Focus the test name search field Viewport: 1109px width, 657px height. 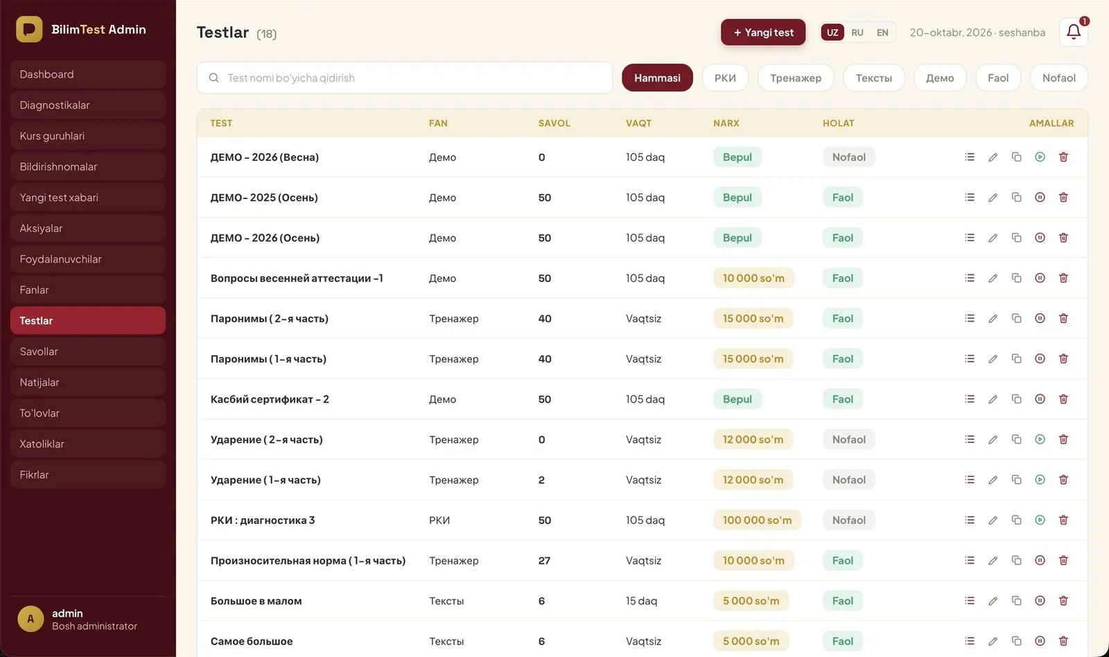(405, 78)
